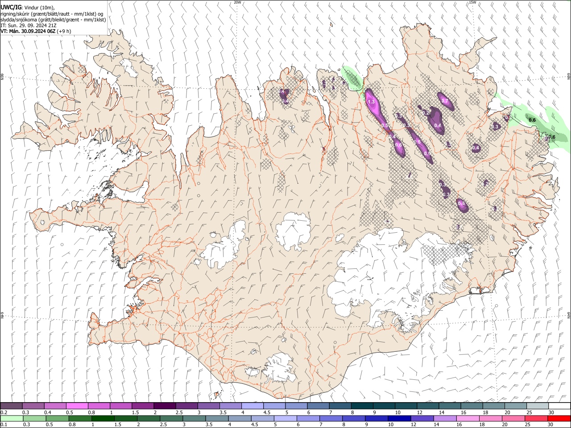Click the 0.2 value in the northeast purple patch

(x=426, y=113)
